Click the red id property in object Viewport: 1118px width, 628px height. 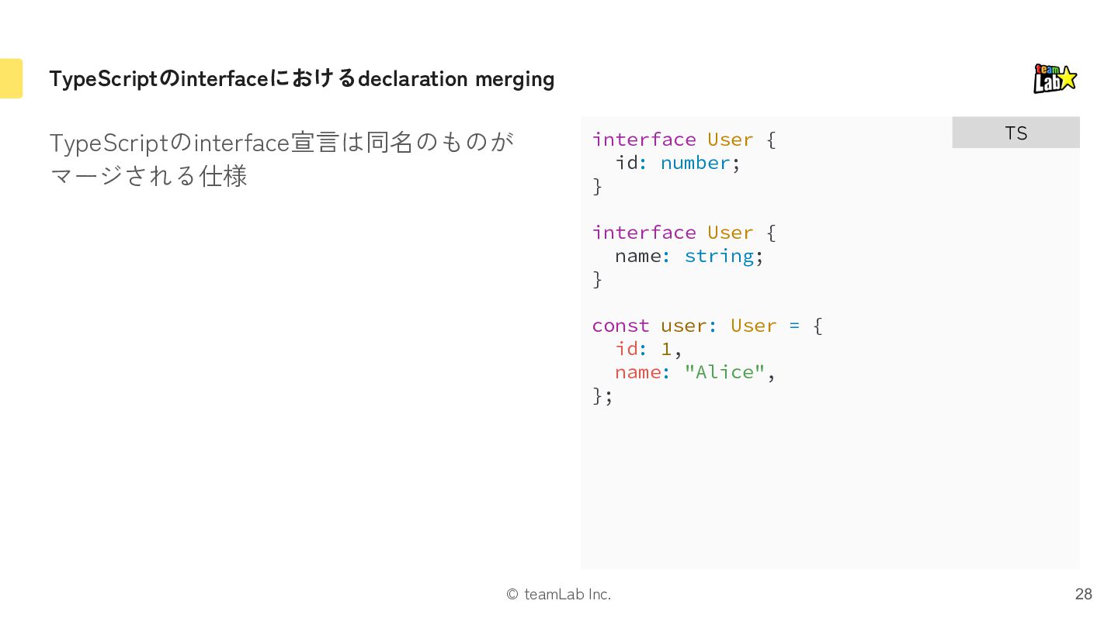click(627, 349)
